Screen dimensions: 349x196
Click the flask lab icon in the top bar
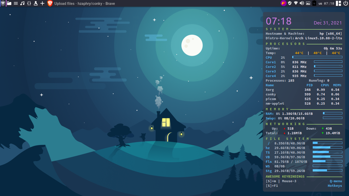(36, 3)
